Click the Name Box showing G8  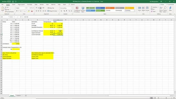tap(5, 17)
